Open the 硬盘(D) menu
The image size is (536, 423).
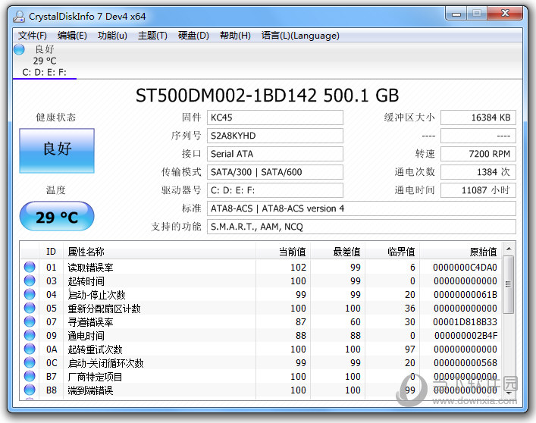click(x=193, y=36)
